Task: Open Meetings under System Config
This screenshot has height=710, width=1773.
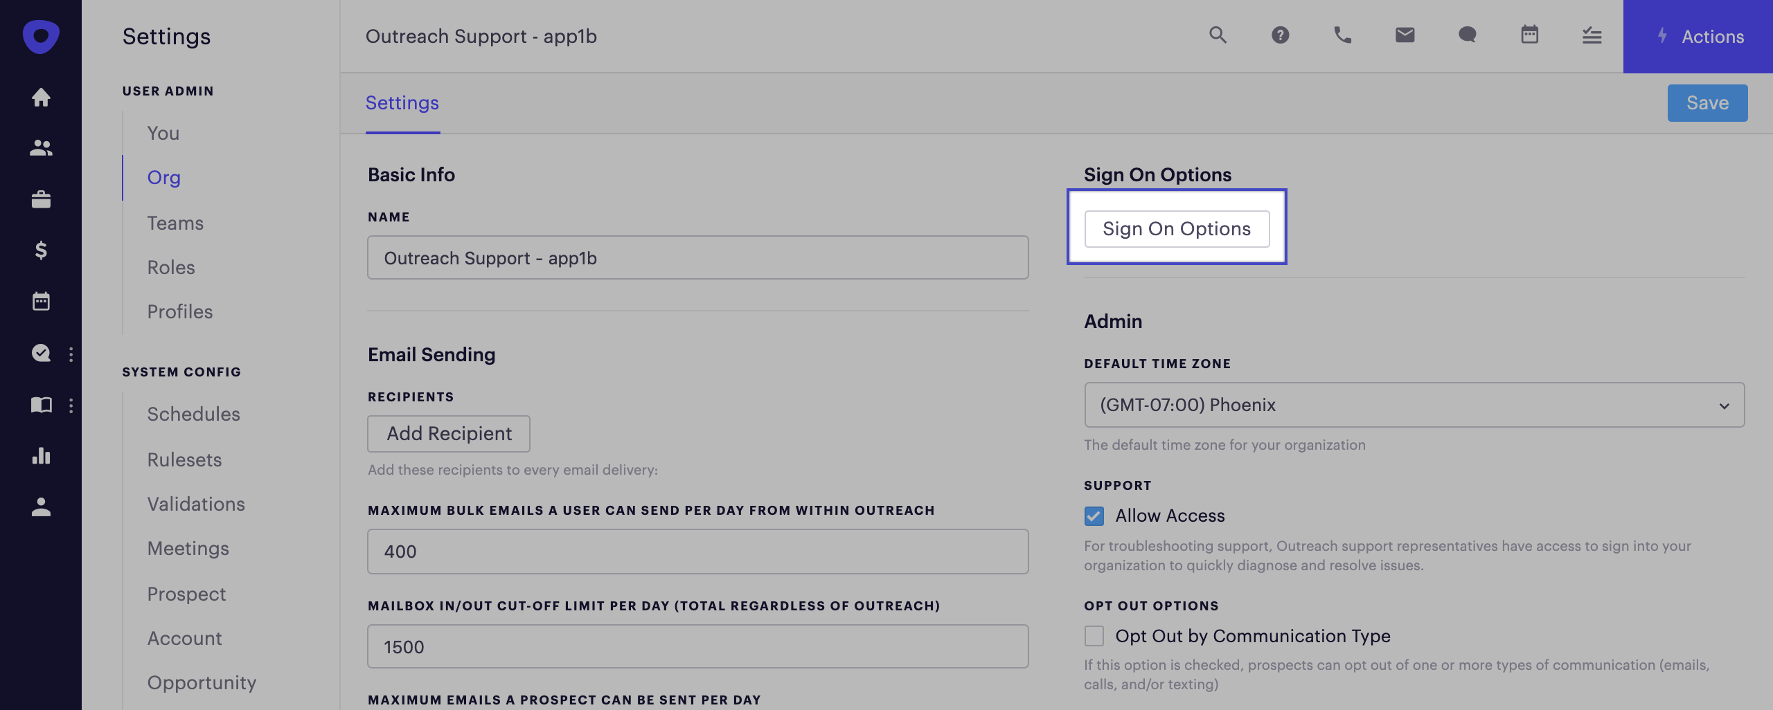Action: (188, 548)
